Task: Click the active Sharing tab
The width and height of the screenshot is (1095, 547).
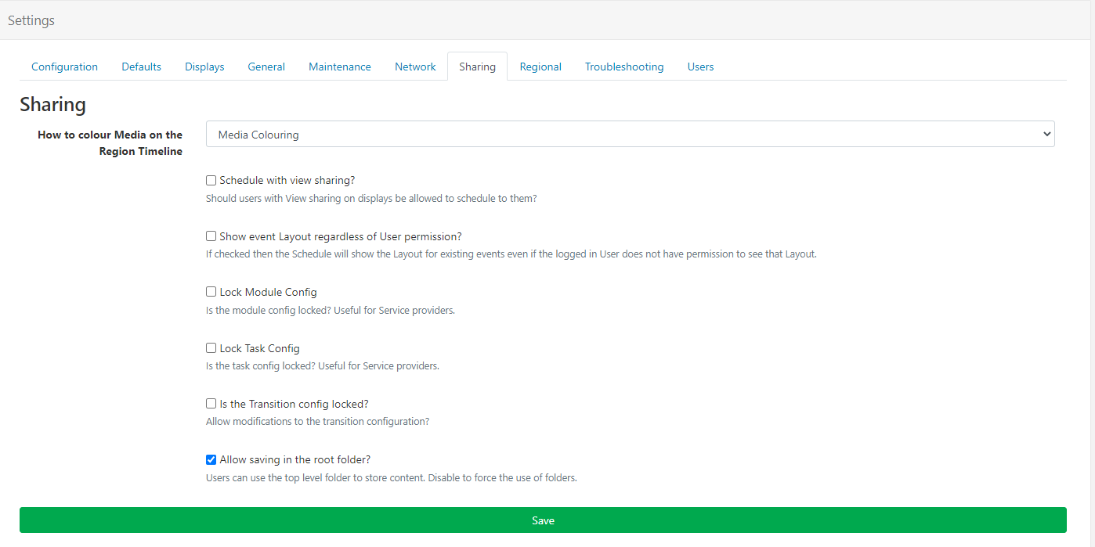Action: click(x=477, y=67)
